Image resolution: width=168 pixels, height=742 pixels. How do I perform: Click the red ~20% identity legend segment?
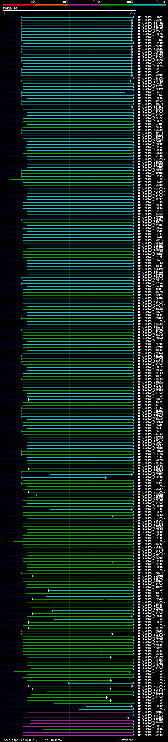click(19, 5)
